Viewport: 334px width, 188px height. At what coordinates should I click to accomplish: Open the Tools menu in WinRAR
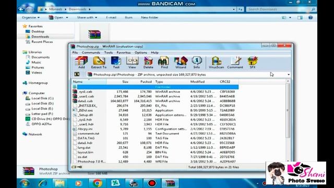[x=108, y=52]
